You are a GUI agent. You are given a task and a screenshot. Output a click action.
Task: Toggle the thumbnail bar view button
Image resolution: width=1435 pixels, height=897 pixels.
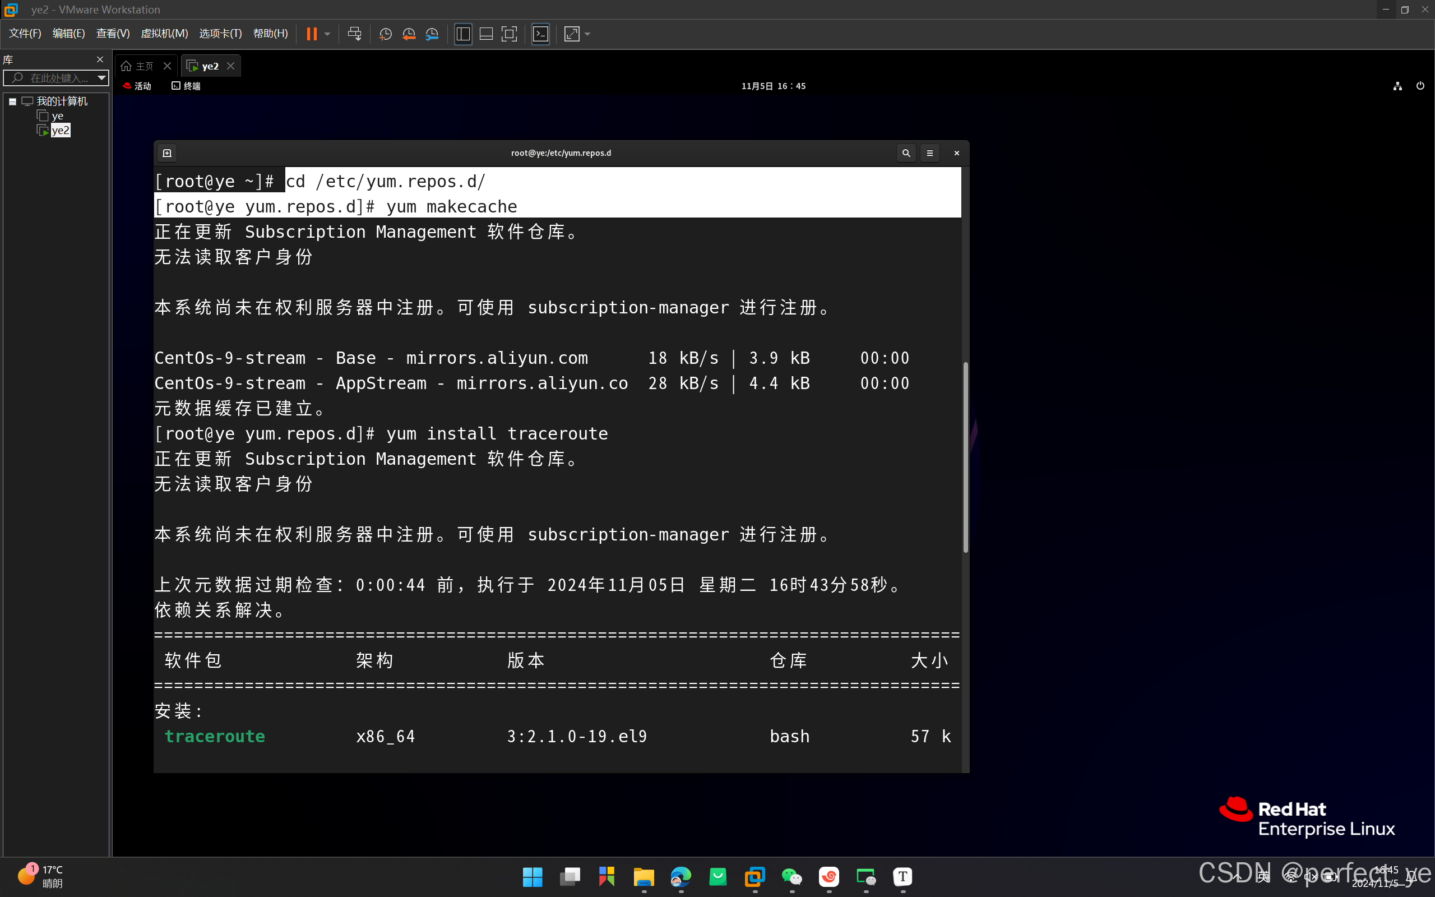[x=486, y=34]
